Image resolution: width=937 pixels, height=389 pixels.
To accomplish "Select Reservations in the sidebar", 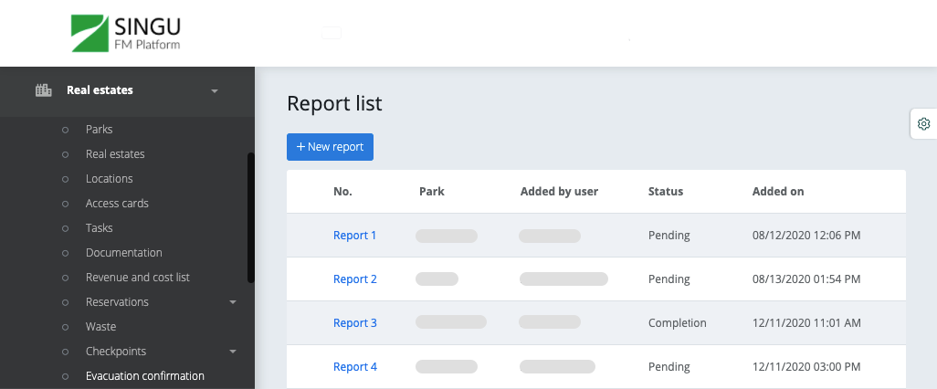I will click(117, 301).
